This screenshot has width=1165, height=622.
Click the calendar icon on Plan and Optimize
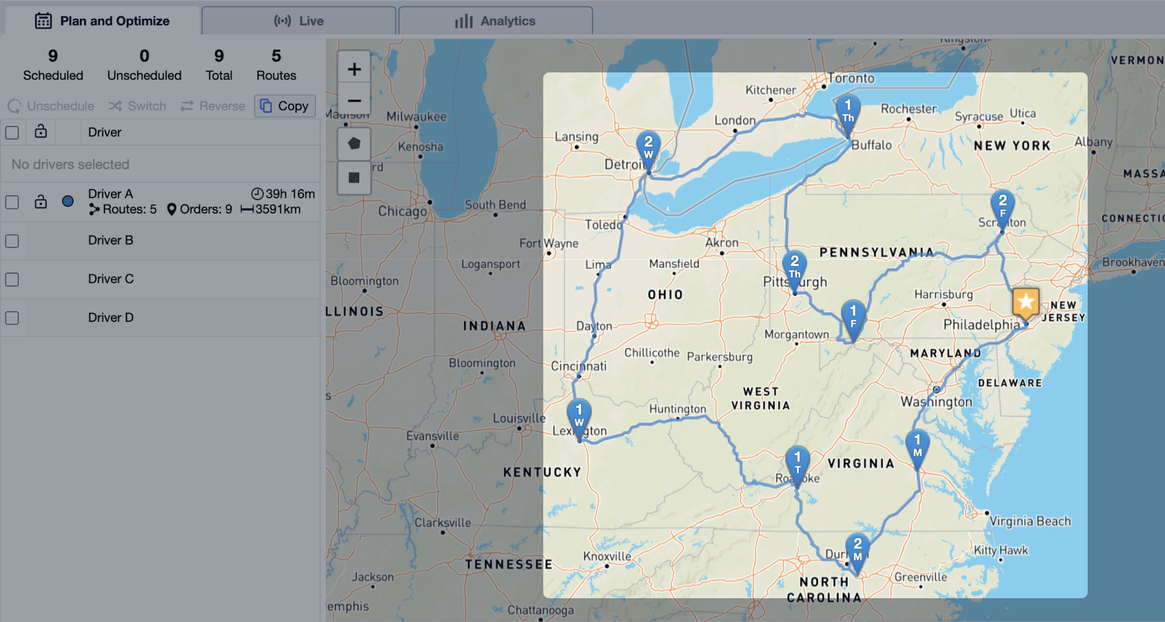point(43,20)
